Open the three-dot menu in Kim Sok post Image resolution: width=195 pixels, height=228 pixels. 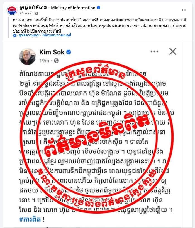click(154, 51)
